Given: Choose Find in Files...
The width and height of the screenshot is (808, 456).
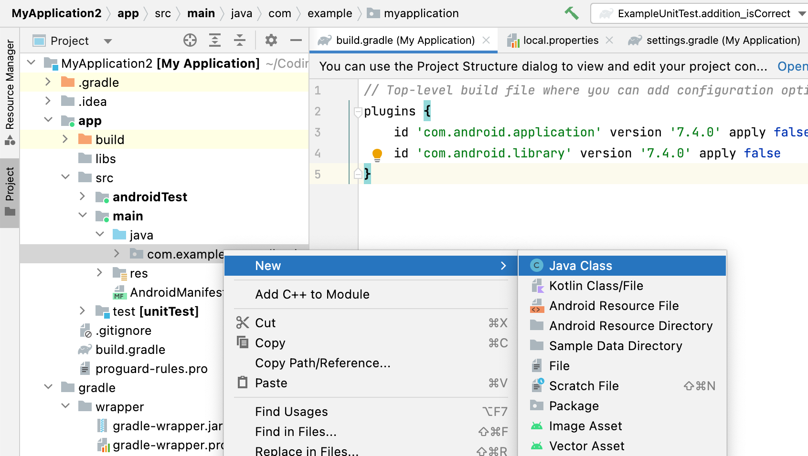Looking at the screenshot, I should pos(371,432).
